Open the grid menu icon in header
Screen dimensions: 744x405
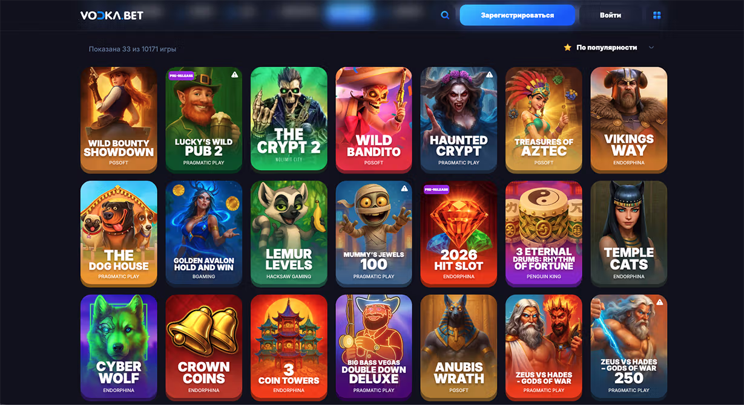pos(657,15)
